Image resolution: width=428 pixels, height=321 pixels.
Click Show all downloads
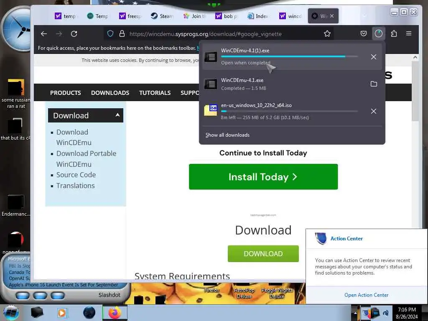pyautogui.click(x=227, y=135)
